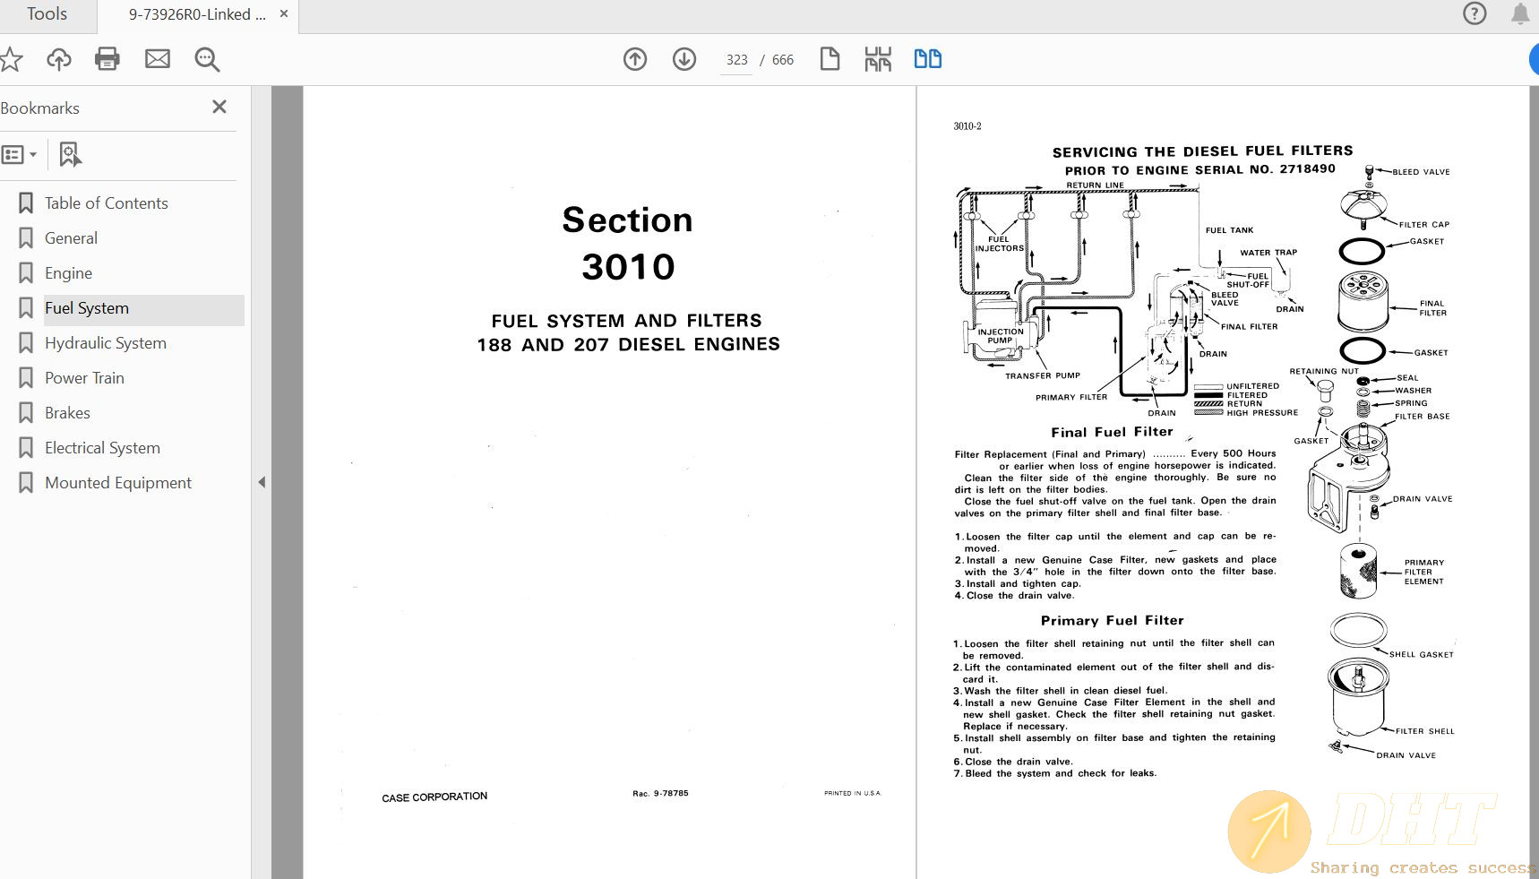Collapse the Bookmarks side panel
This screenshot has height=879, width=1539.
(x=219, y=107)
